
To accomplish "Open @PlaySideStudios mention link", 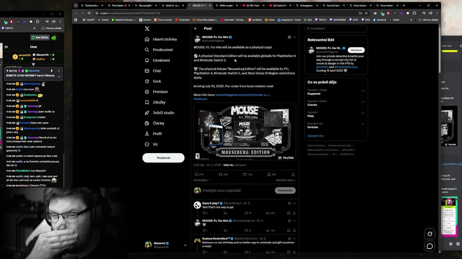I will point(346,67).
